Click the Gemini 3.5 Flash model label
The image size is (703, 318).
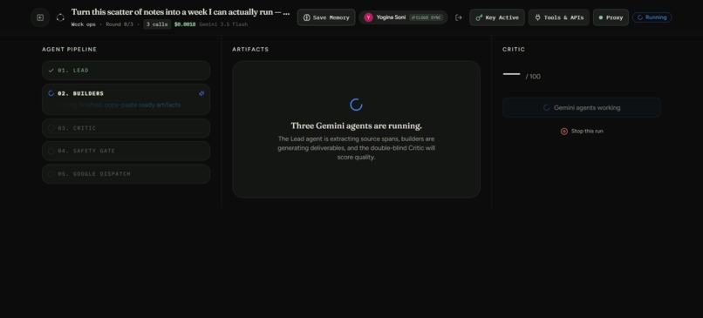(x=223, y=24)
